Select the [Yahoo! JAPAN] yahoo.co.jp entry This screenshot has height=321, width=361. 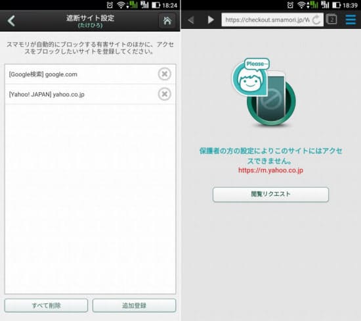[91, 94]
